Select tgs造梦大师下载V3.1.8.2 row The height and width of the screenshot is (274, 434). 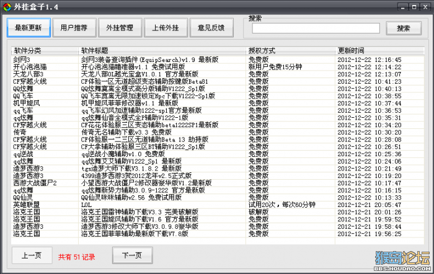tap(218, 169)
